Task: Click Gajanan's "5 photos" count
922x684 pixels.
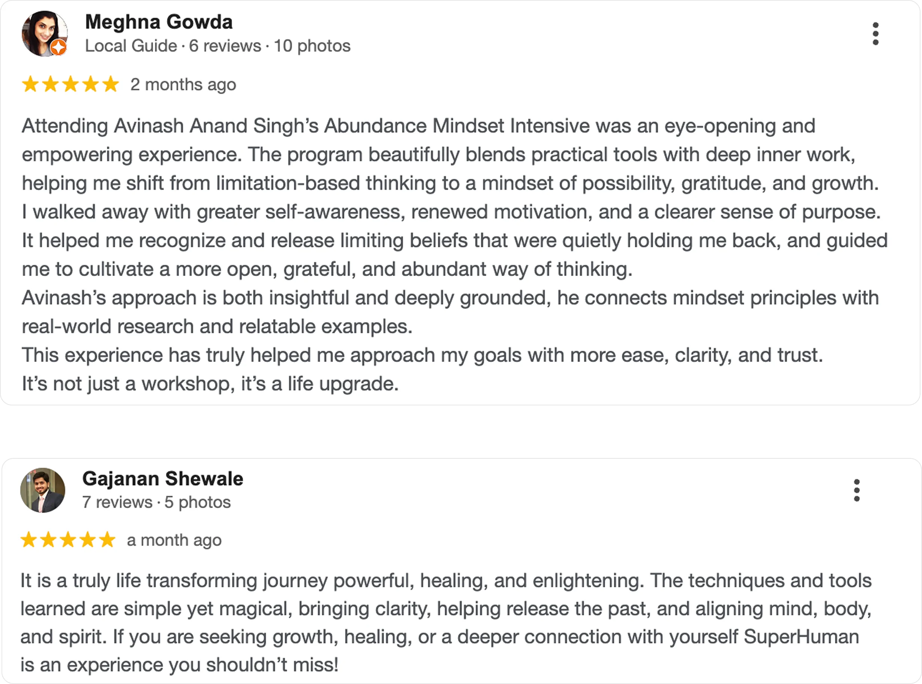Action: pos(197,502)
